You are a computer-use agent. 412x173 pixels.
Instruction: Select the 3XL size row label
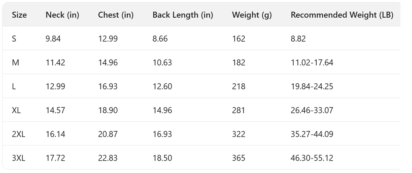[x=19, y=158]
